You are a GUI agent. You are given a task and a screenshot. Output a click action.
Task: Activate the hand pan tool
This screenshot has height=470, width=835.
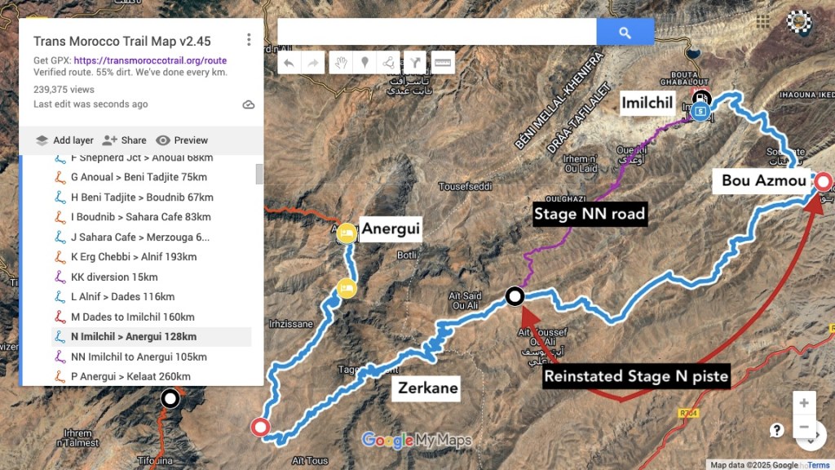coord(340,62)
